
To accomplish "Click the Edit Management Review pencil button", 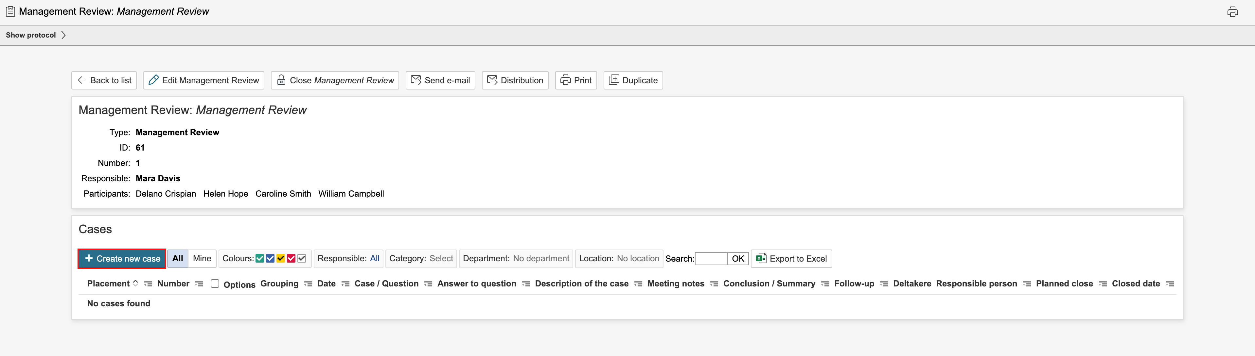I will [203, 80].
